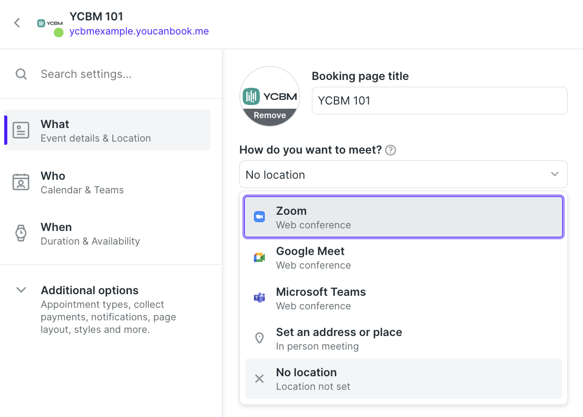583x417 pixels.
Task: Click How do you want to meet label
Action: point(310,150)
